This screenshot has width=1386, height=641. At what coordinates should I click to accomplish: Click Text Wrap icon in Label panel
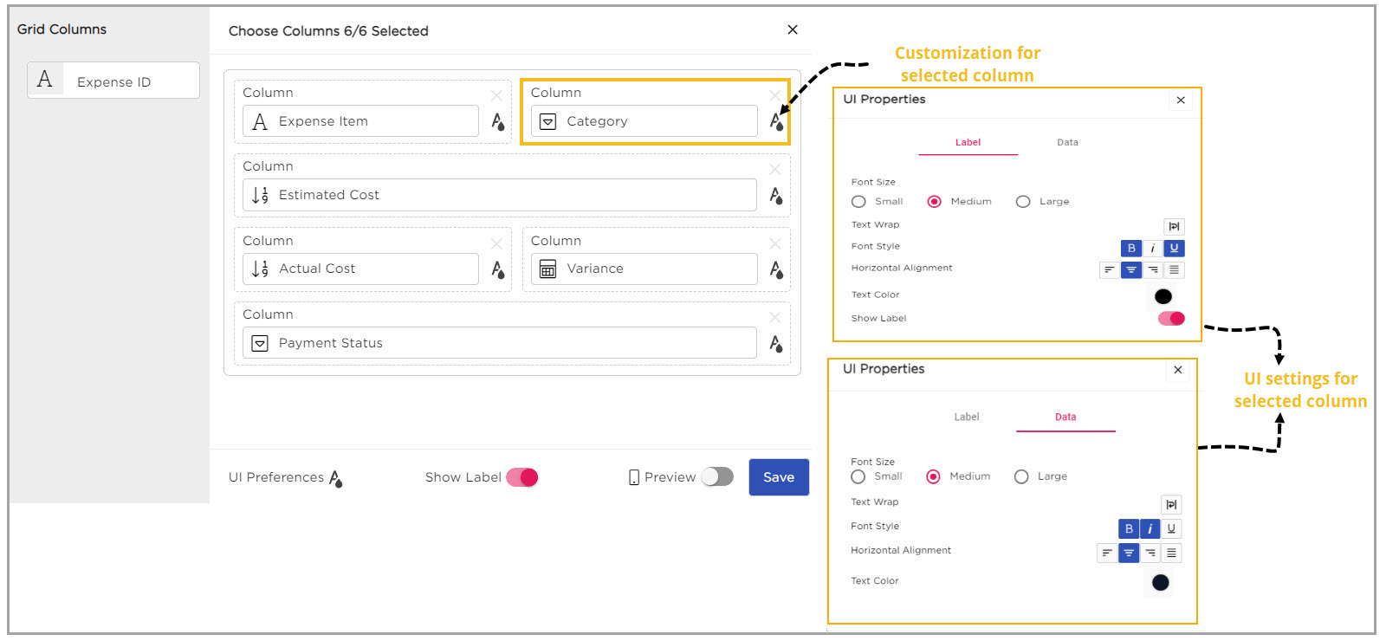coord(1174,227)
